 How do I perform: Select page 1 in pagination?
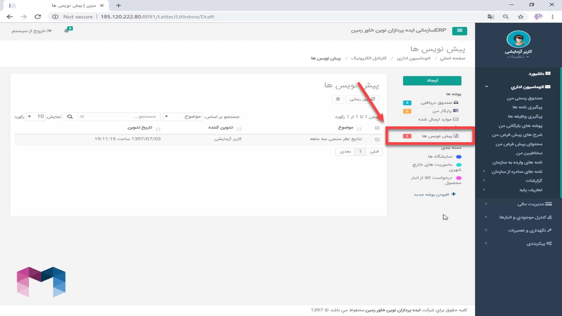(360, 151)
